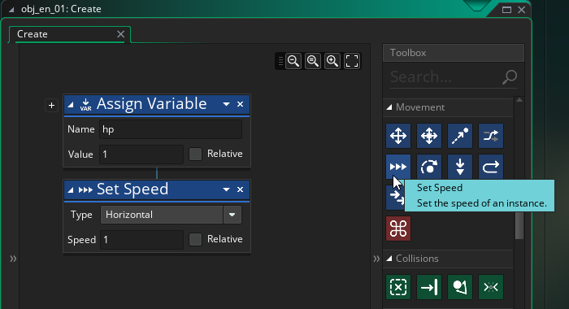Maximize the obj_en_01 Create window
The width and height of the screenshot is (569, 309).
click(506, 10)
